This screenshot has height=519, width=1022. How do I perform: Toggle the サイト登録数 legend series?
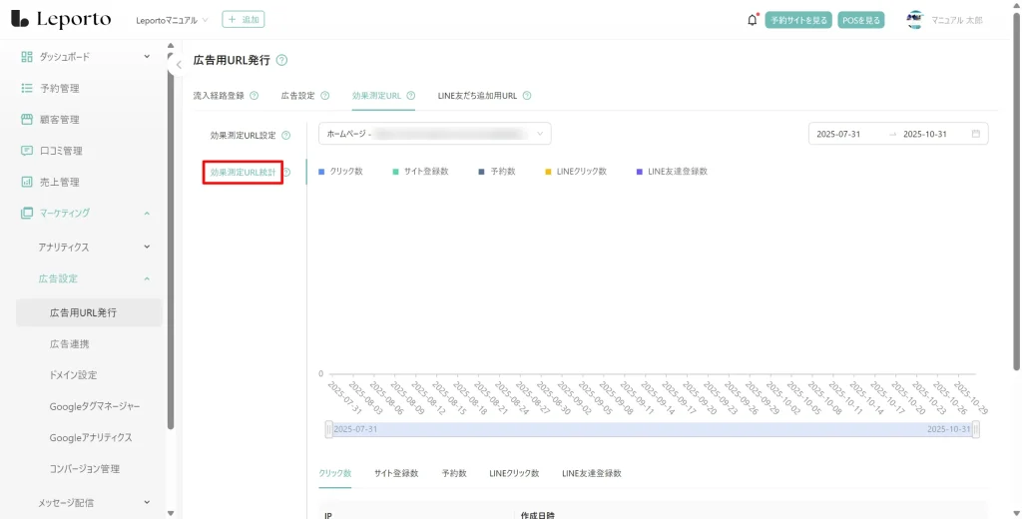point(420,172)
